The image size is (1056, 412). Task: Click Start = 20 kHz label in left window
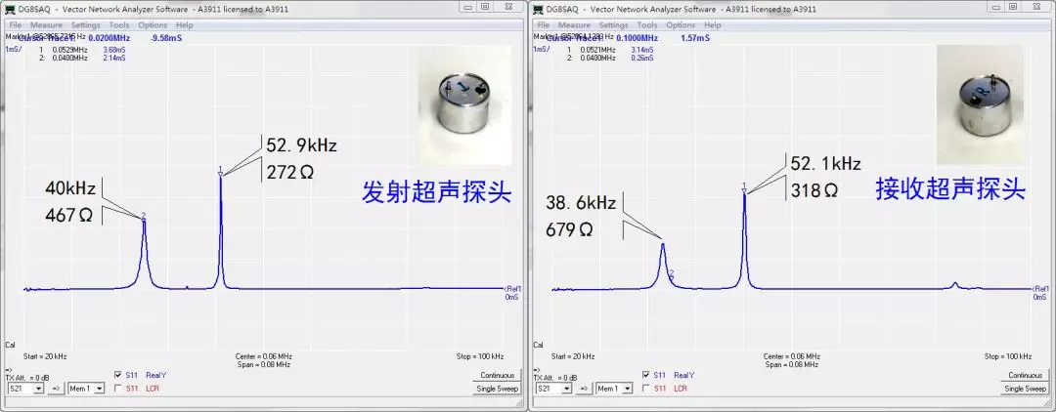click(45, 356)
